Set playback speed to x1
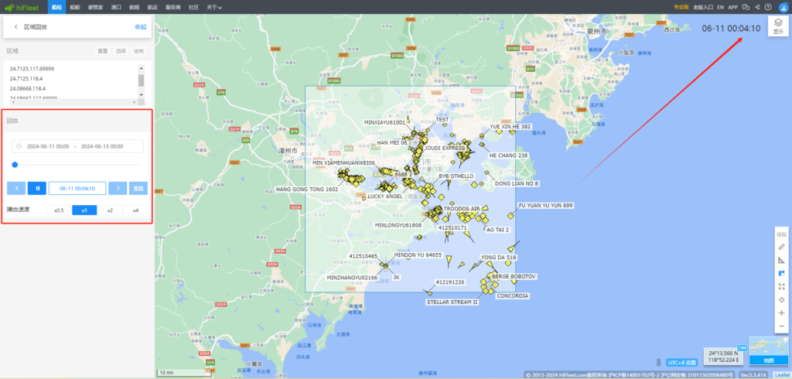The height and width of the screenshot is (379, 792). point(84,210)
